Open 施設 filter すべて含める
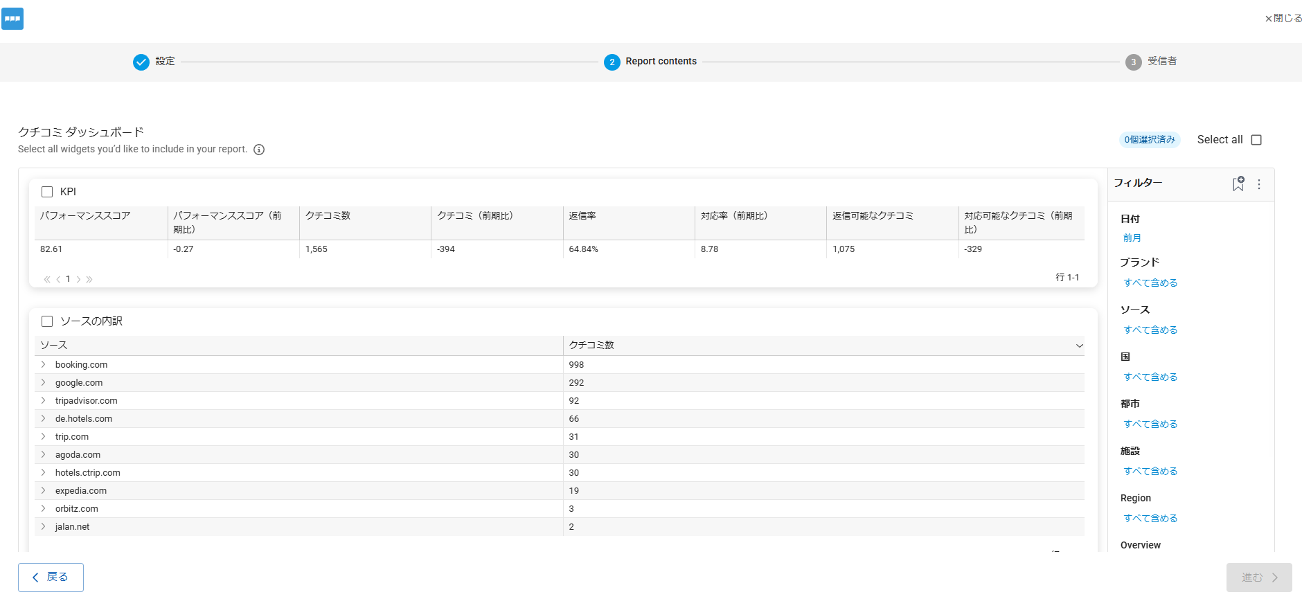The height and width of the screenshot is (599, 1302). click(1150, 471)
